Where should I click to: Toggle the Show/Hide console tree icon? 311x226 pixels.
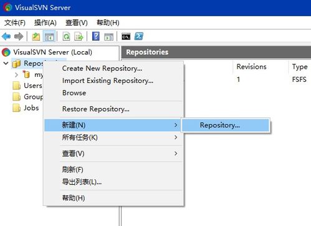click(x=49, y=37)
